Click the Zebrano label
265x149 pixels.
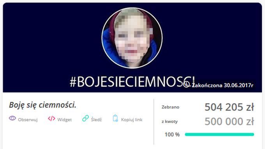170,107
